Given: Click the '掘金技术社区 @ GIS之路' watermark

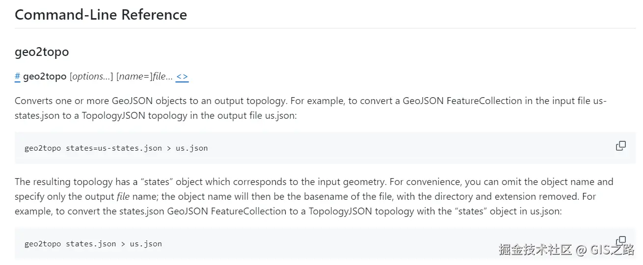Looking at the screenshot, I should click(x=566, y=249).
